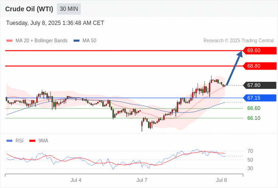Click the red MA 20 legend swatch
Screen dimensions: 278x188
click(x=9, y=41)
